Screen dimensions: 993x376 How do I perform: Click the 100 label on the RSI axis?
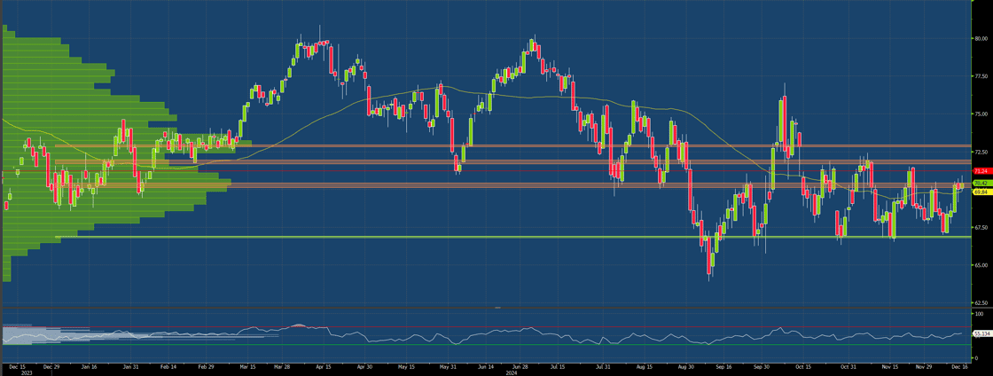click(979, 314)
